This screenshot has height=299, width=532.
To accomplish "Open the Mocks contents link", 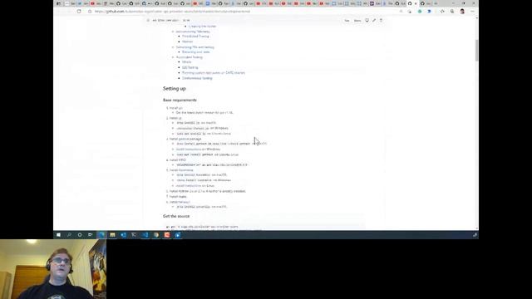I will pos(186,62).
